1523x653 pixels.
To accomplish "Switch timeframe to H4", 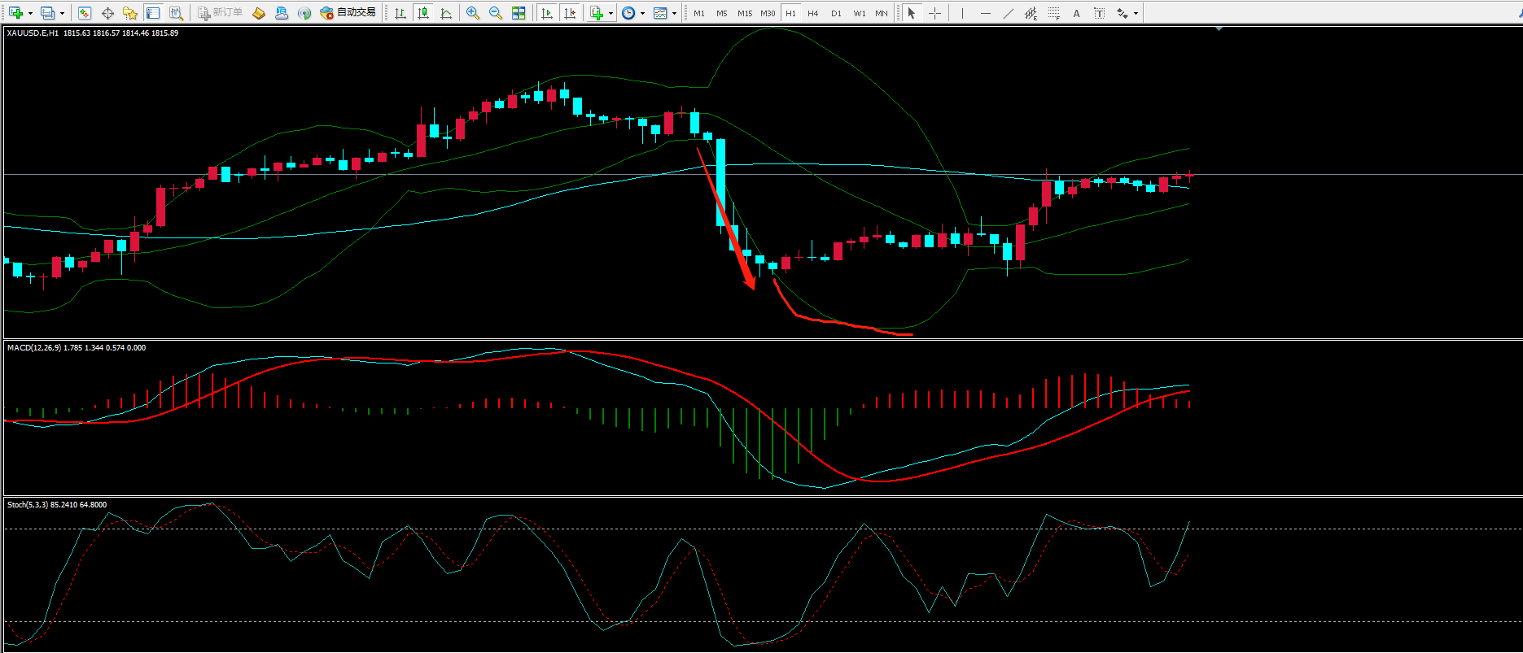I will 813,13.
